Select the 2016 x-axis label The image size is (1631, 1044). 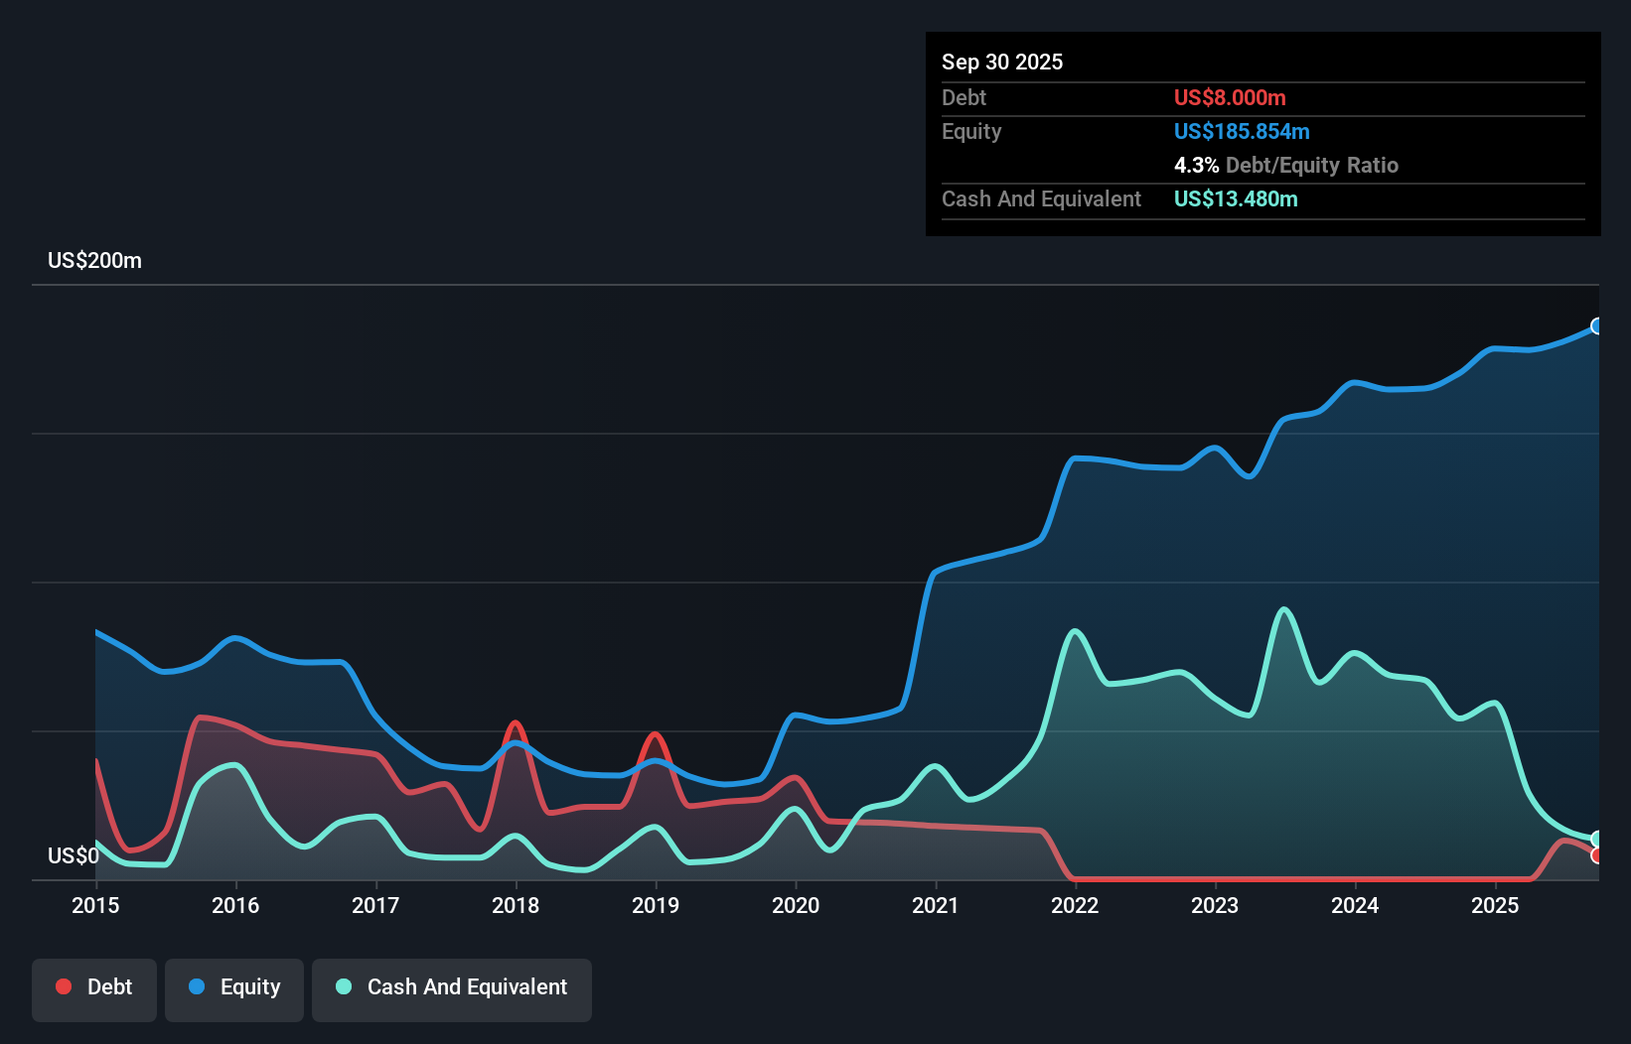(x=235, y=905)
